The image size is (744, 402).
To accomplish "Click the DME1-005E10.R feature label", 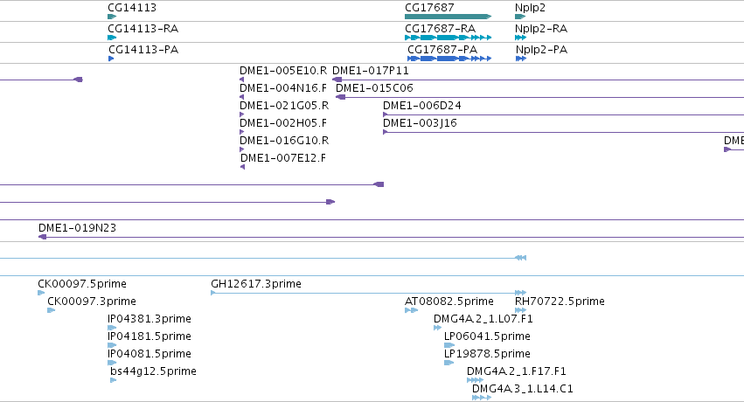I will 283,71.
